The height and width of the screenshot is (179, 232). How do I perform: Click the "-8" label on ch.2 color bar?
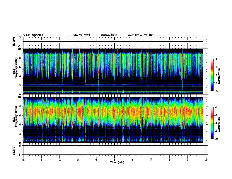pos(216,123)
